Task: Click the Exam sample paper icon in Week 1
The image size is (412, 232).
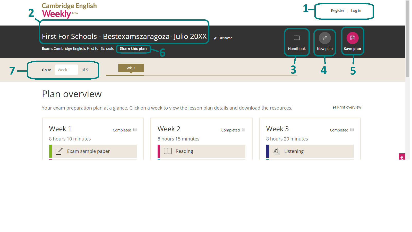Action: (59, 151)
